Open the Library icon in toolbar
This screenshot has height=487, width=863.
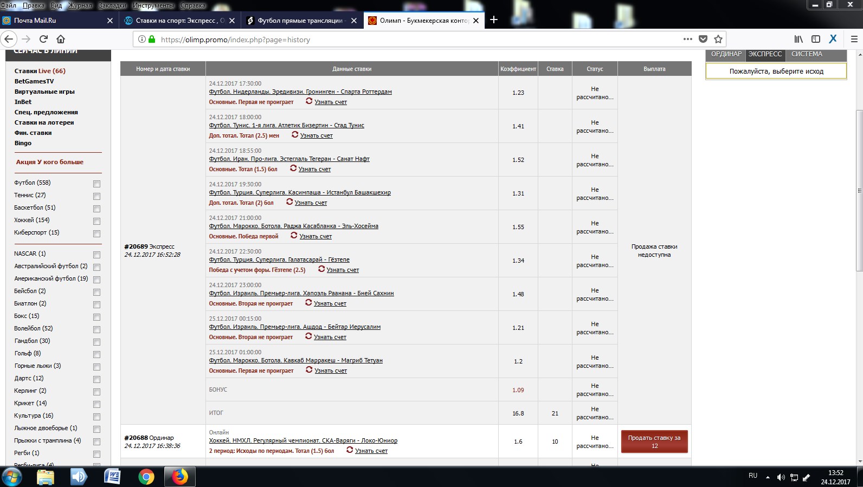(x=798, y=39)
